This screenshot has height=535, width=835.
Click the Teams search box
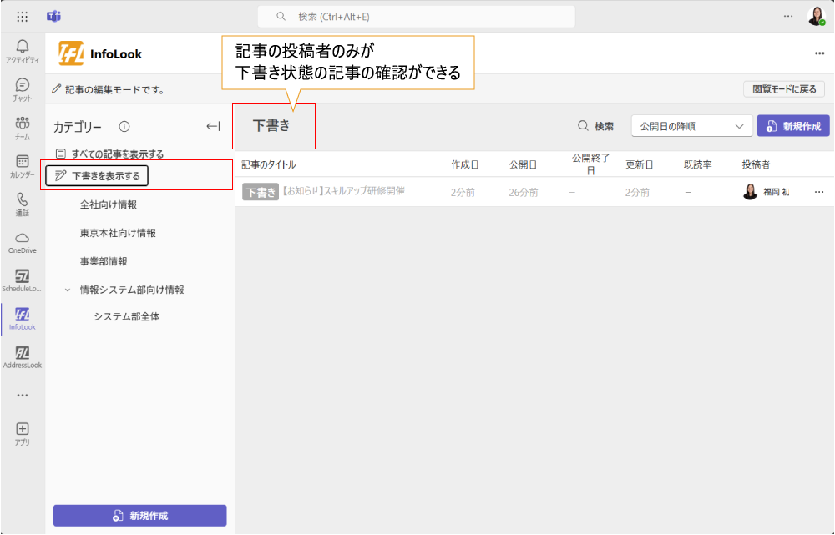pos(416,17)
